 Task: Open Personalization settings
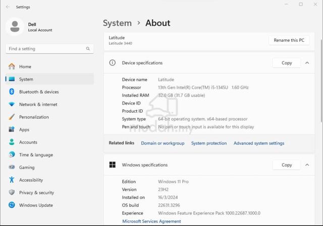point(49,117)
